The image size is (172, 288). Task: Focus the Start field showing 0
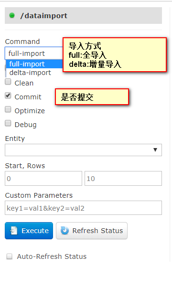[43, 178]
